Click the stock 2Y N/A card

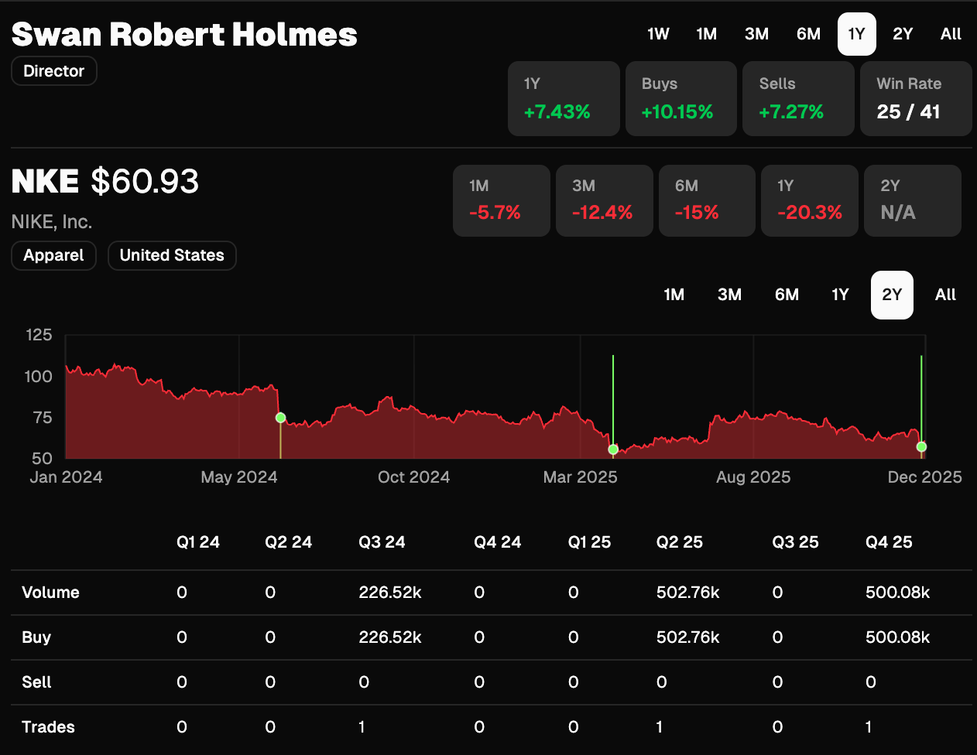click(913, 200)
